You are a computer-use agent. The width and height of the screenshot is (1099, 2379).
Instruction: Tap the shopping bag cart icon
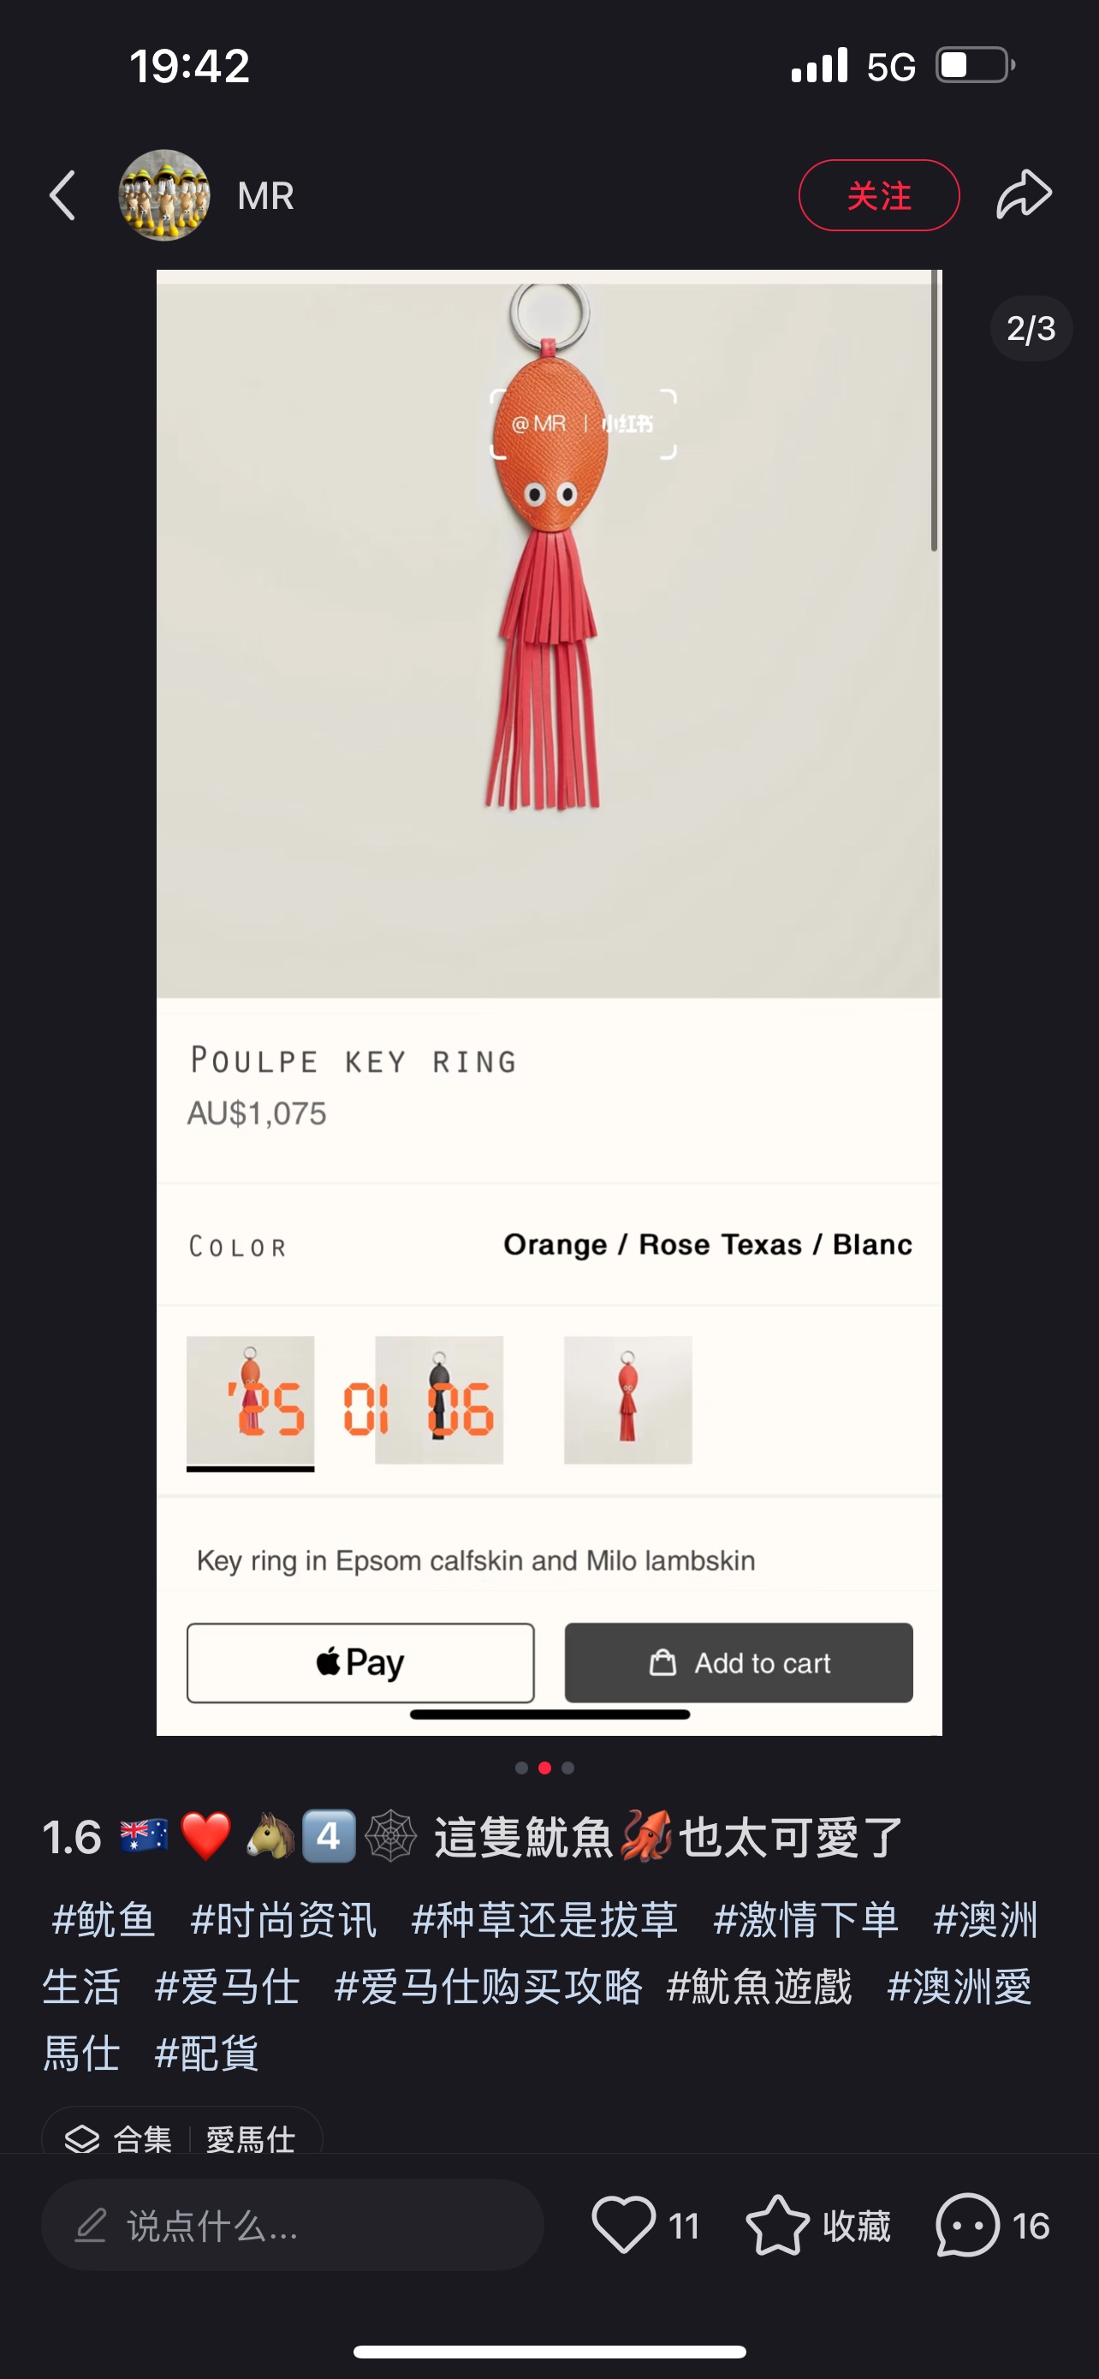662,1662
